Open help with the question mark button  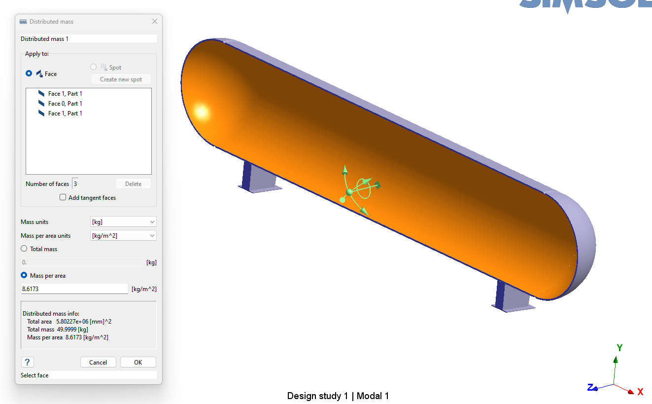click(28, 362)
